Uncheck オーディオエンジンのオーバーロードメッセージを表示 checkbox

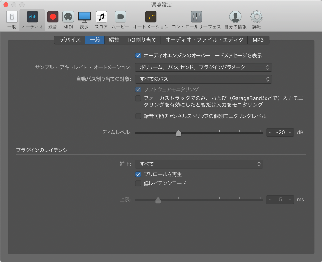[x=138, y=55]
